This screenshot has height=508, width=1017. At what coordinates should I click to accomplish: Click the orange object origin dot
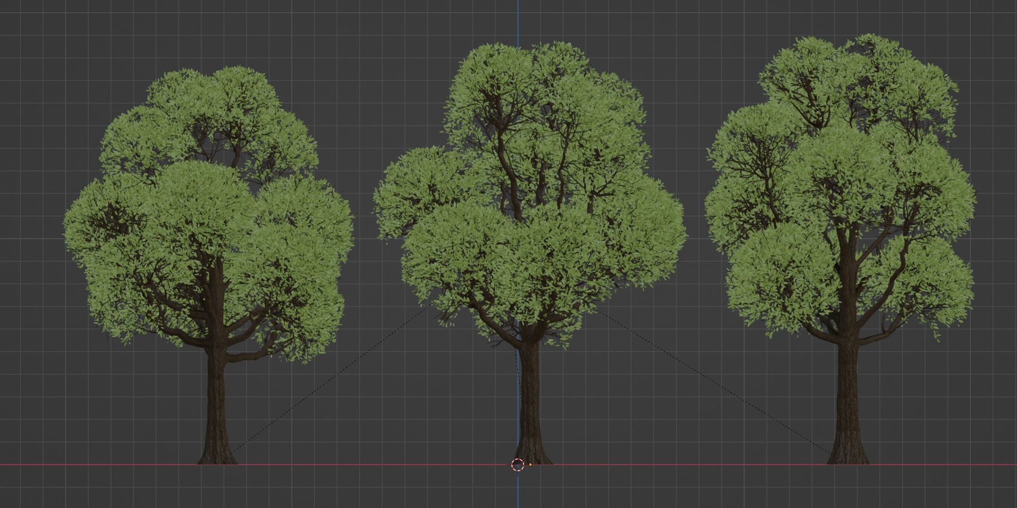pyautogui.click(x=530, y=465)
